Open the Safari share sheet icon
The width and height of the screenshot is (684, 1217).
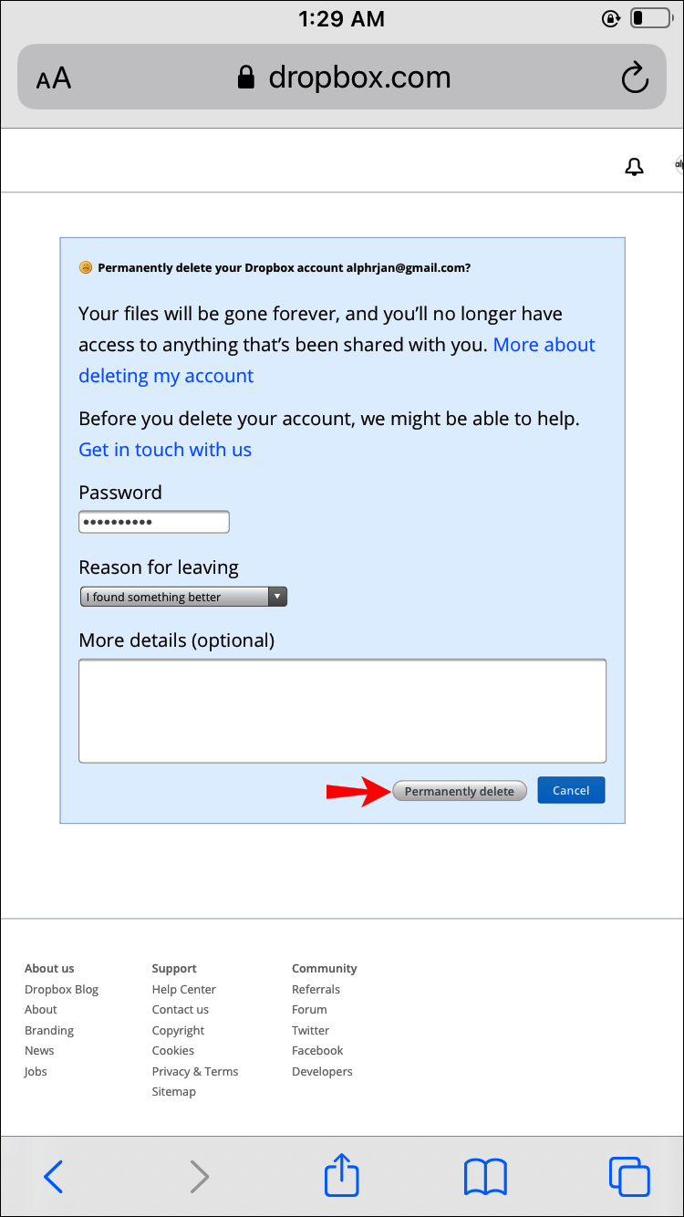(342, 1176)
